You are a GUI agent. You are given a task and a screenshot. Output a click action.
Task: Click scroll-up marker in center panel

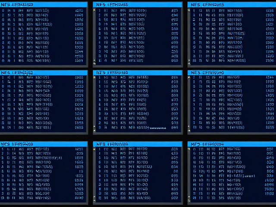tap(94, 78)
